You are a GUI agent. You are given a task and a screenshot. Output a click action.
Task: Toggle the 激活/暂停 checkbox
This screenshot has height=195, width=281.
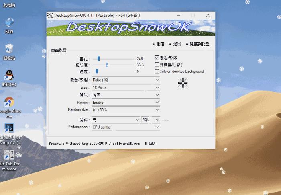click(x=157, y=57)
